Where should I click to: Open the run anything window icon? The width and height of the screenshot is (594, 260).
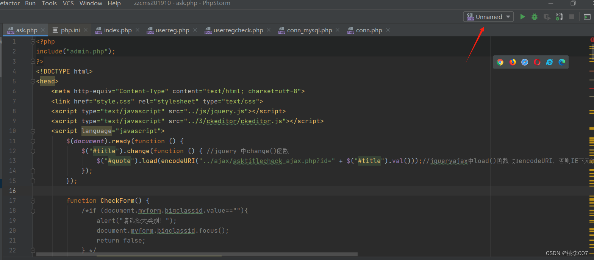pos(587,17)
